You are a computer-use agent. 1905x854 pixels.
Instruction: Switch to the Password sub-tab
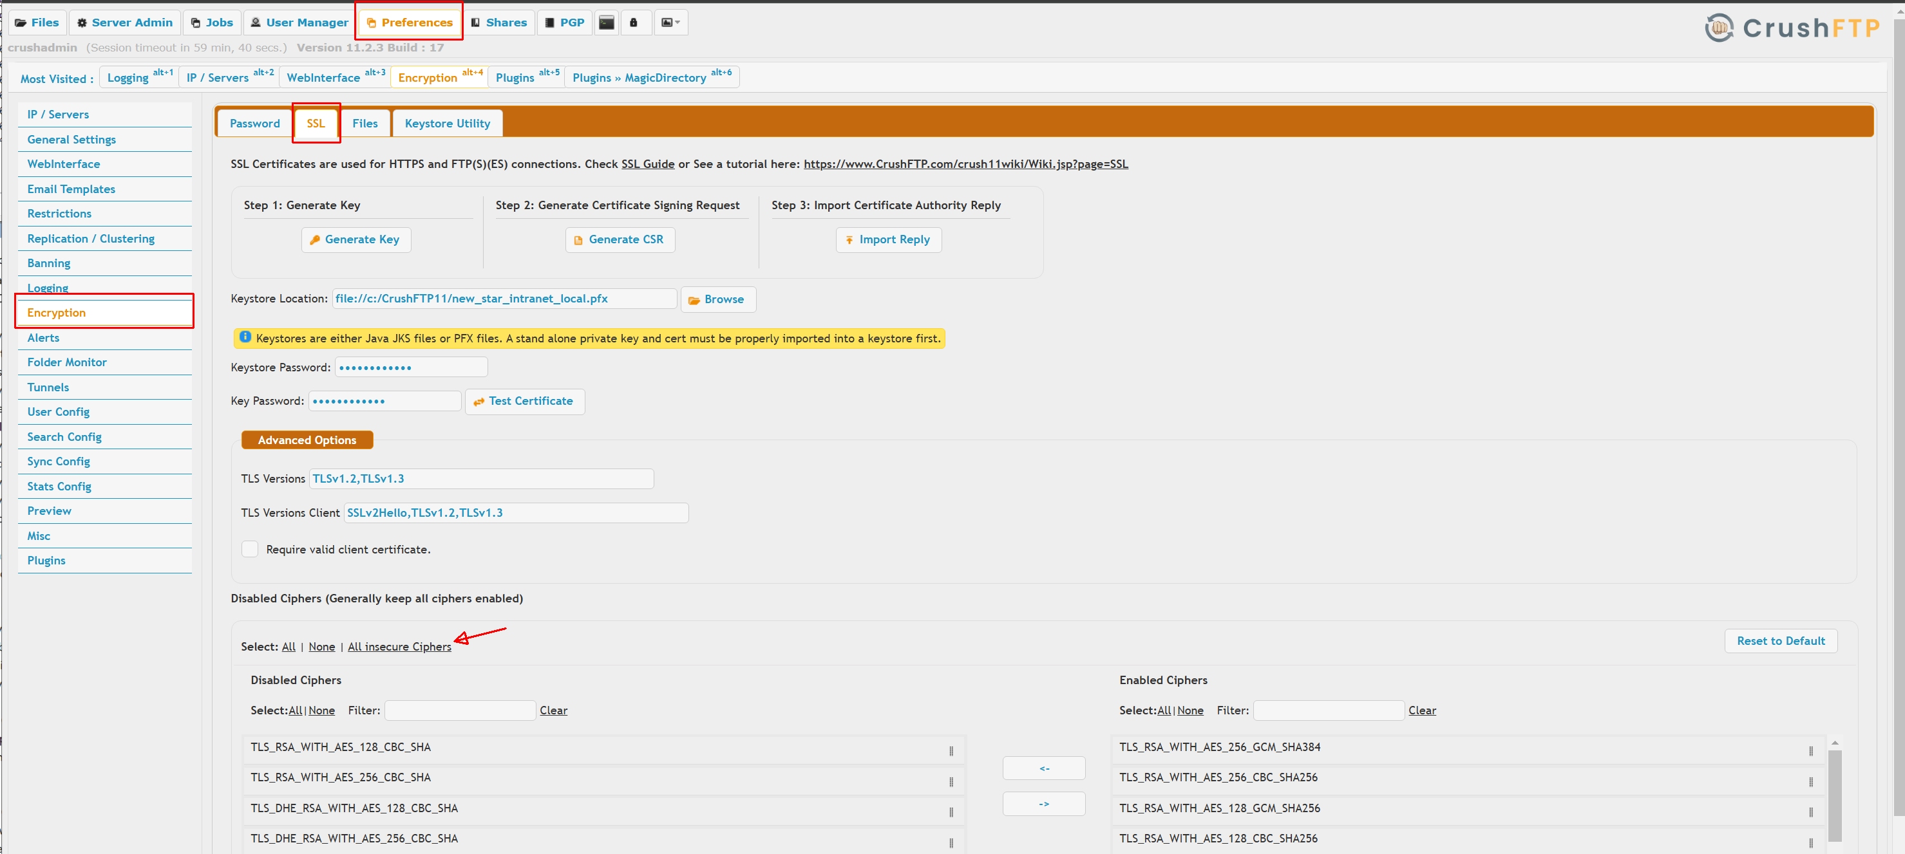coord(254,124)
